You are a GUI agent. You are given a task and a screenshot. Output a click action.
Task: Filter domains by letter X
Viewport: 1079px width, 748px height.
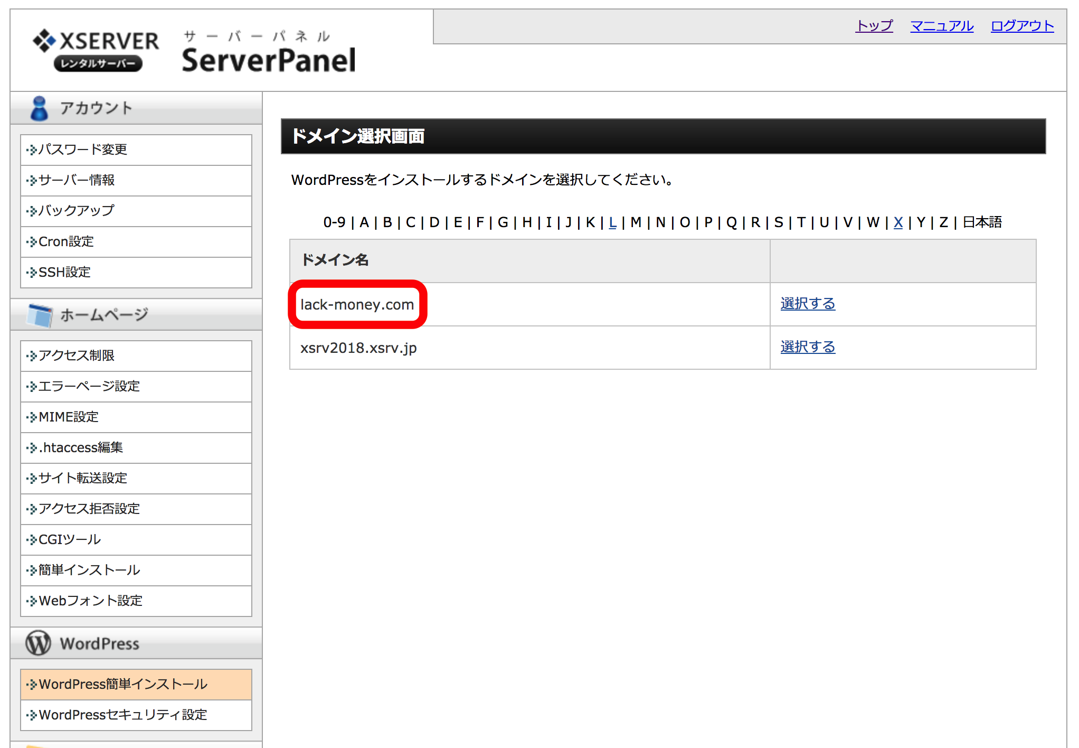898,222
